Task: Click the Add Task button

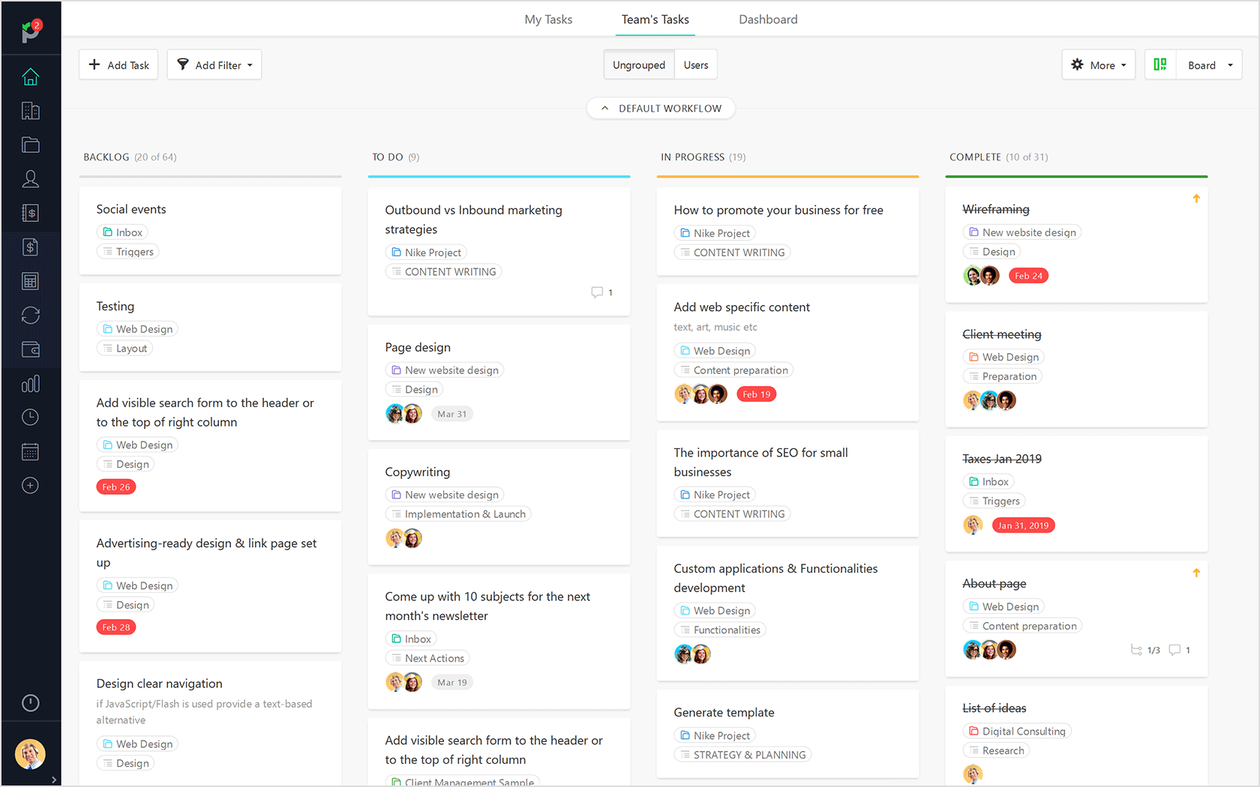Action: click(x=118, y=64)
